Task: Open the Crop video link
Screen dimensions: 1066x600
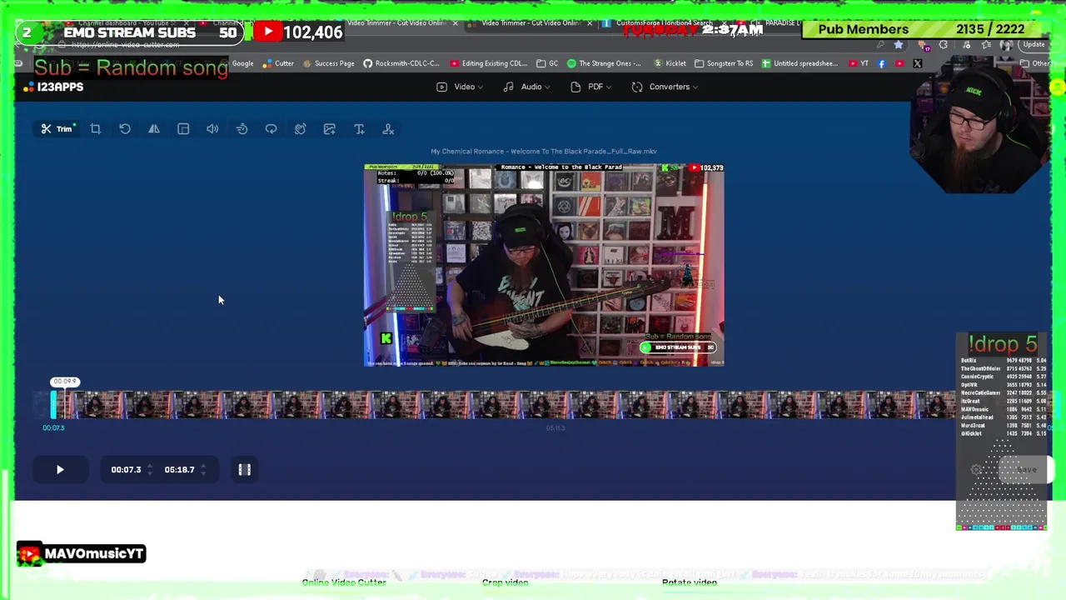Action: click(505, 582)
